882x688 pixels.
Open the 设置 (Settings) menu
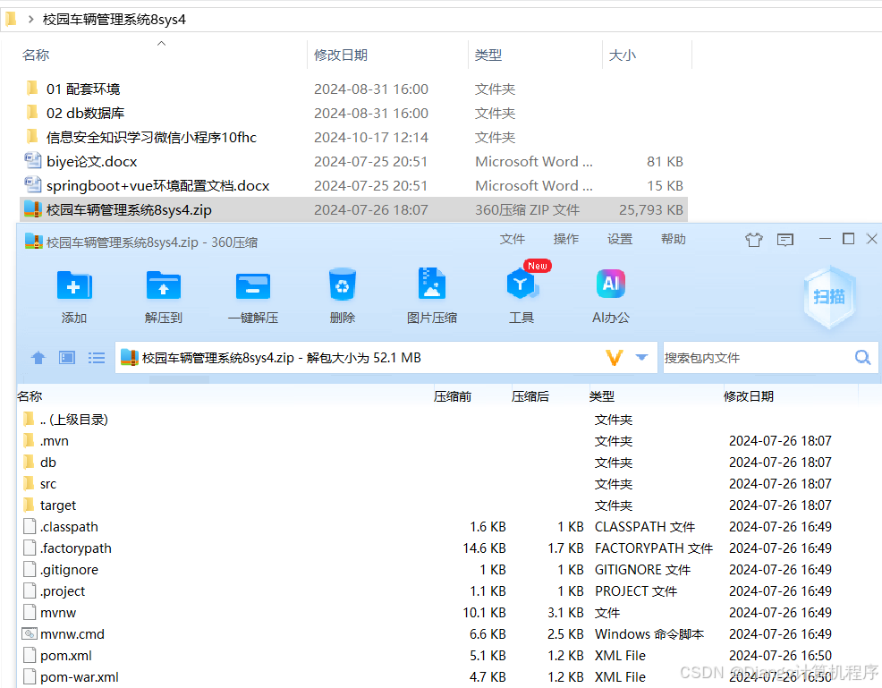(620, 239)
